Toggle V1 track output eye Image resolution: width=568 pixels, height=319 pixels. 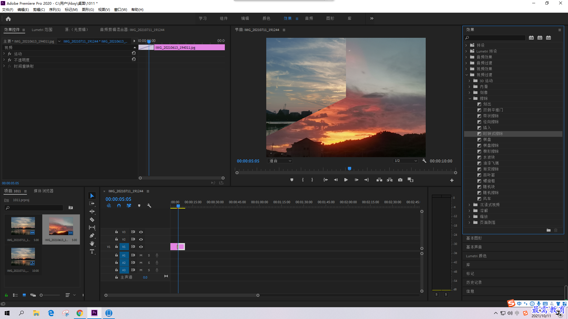(141, 247)
